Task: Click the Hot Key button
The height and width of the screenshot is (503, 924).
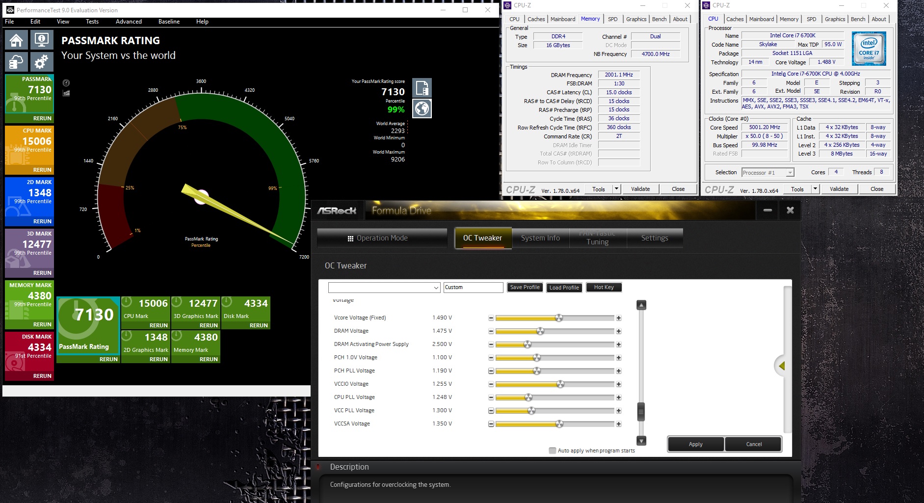Action: [x=604, y=288]
